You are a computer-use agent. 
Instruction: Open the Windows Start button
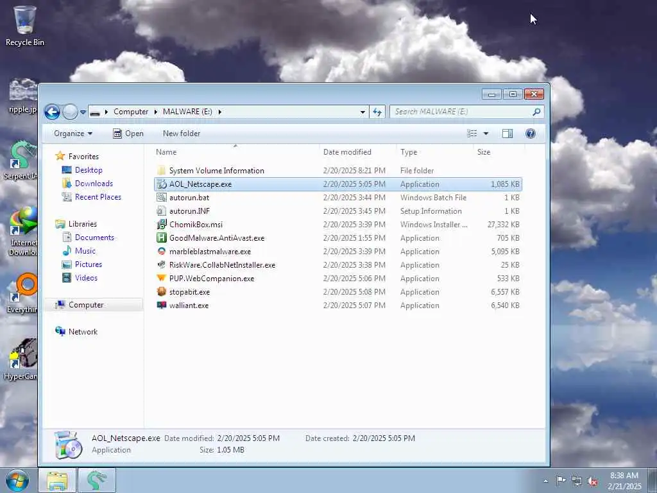point(17,480)
